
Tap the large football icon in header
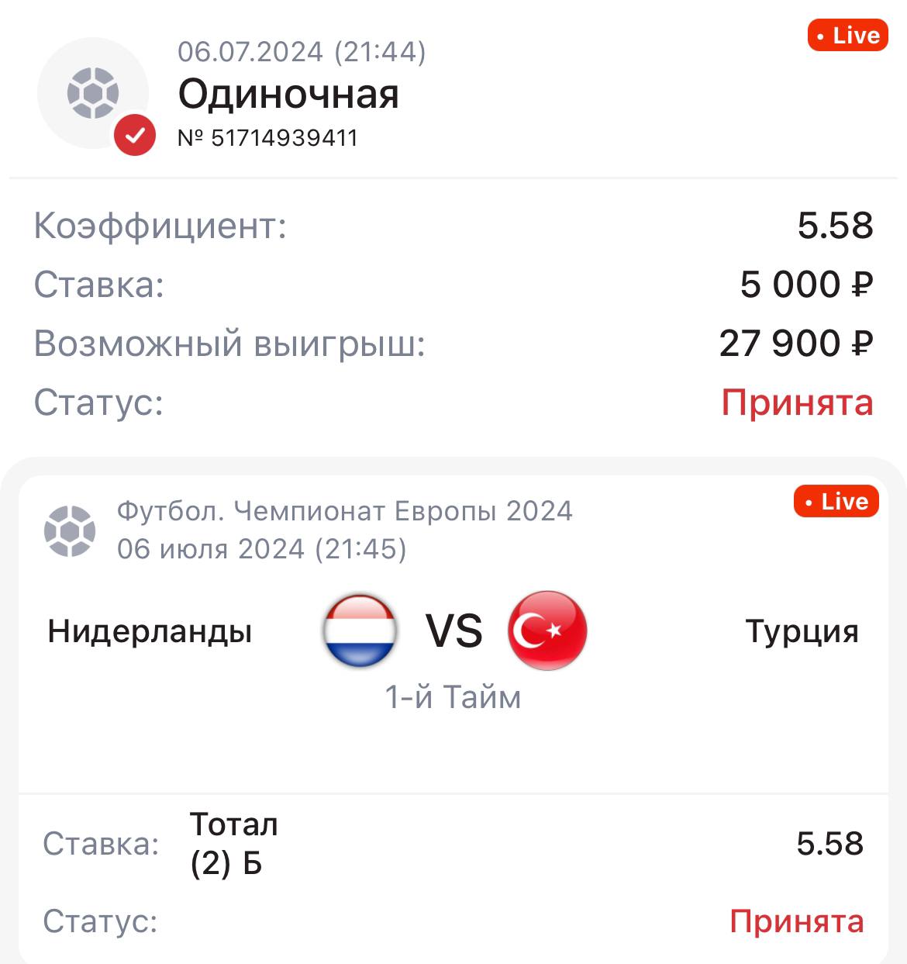(92, 92)
